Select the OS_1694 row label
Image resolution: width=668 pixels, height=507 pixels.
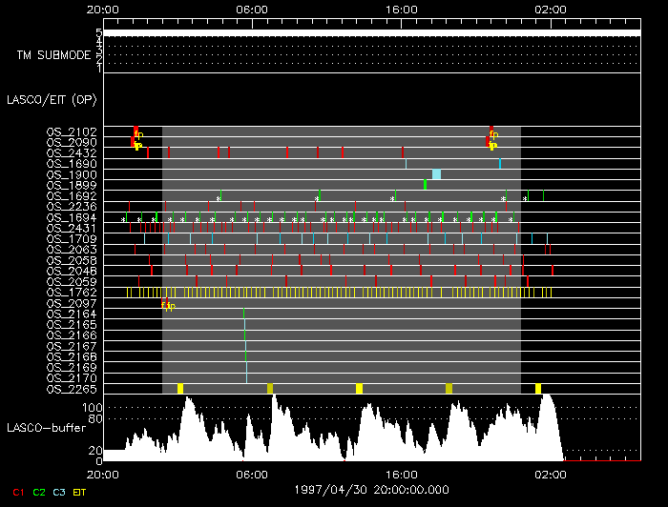71,217
